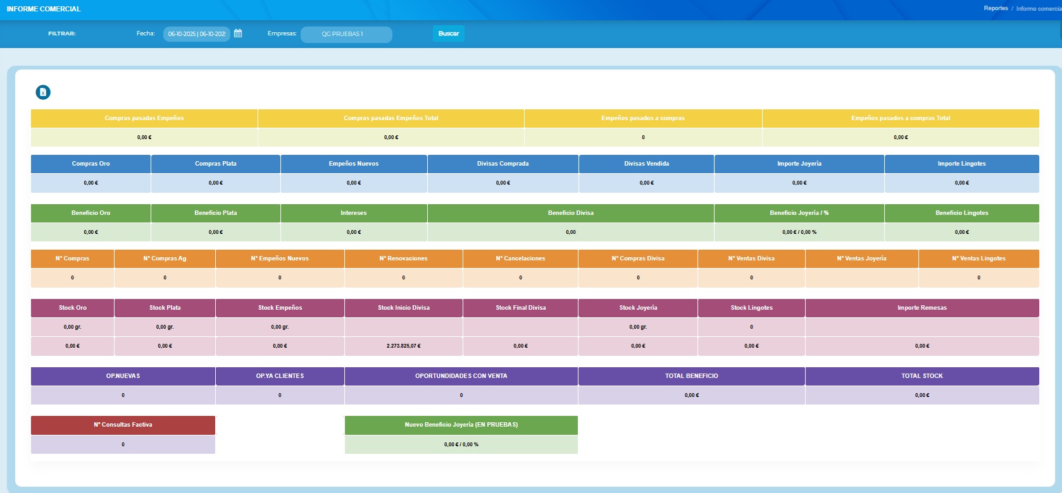Select the Nuevo Beneficio Joyería (EN PRUEBAS) header
The height and width of the screenshot is (493, 1062).
tap(461, 425)
